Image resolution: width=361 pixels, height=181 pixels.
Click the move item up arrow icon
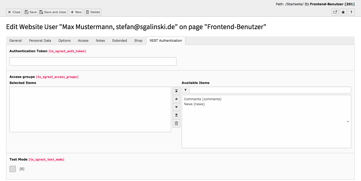(x=176, y=99)
